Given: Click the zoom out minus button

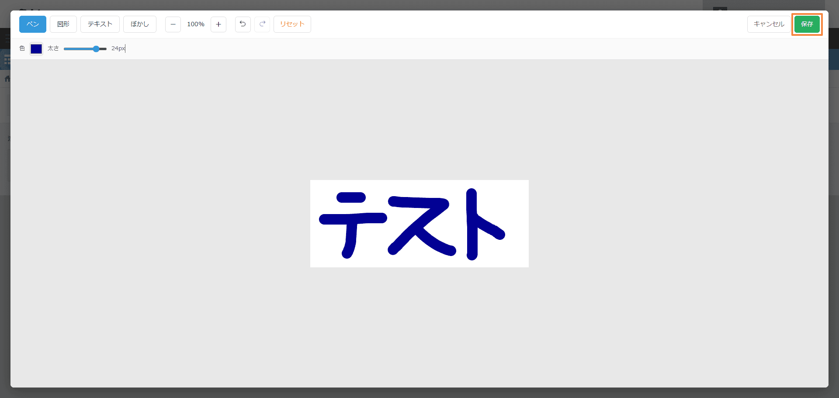Looking at the screenshot, I should 173,24.
